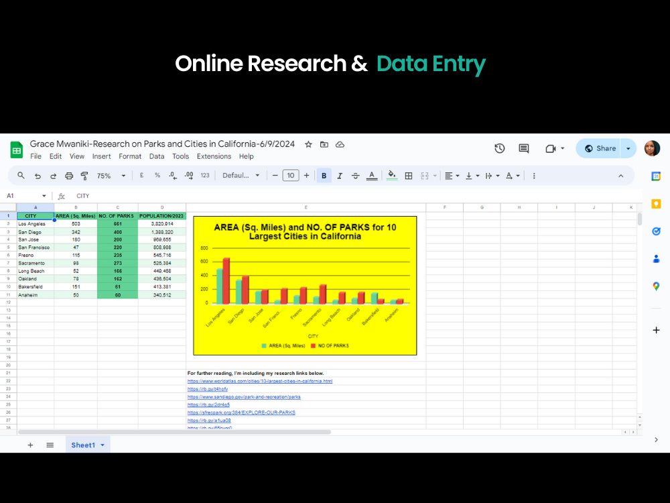Click the Move to folder icon

(324, 145)
